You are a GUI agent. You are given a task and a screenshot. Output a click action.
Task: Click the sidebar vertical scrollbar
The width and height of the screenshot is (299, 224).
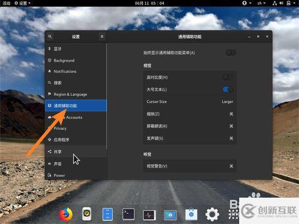[x=107, y=96]
